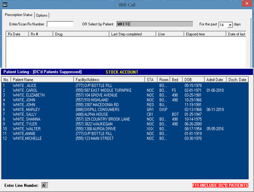This screenshot has height=192, width=254.
Task: Select WHITE,MICHELLE at 123 Main Street
Action: 27,139
